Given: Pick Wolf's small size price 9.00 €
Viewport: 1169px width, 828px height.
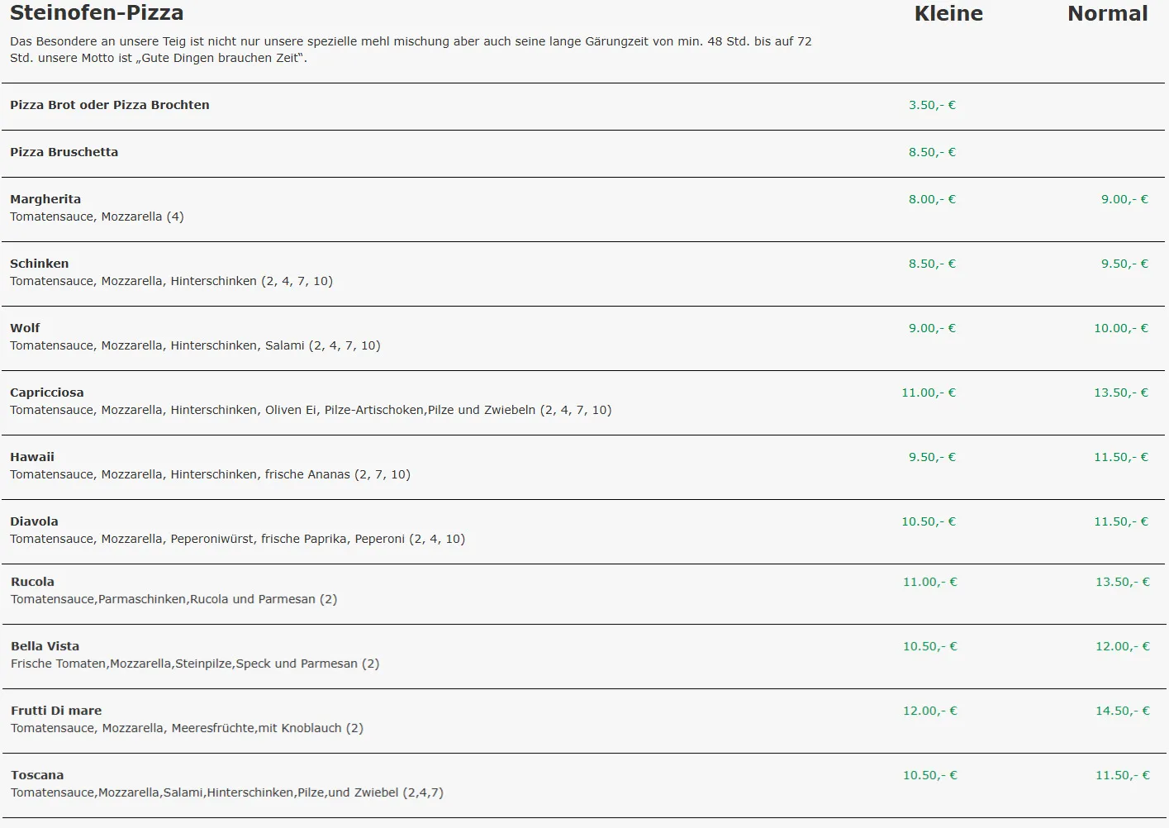Looking at the screenshot, I should pos(932,328).
